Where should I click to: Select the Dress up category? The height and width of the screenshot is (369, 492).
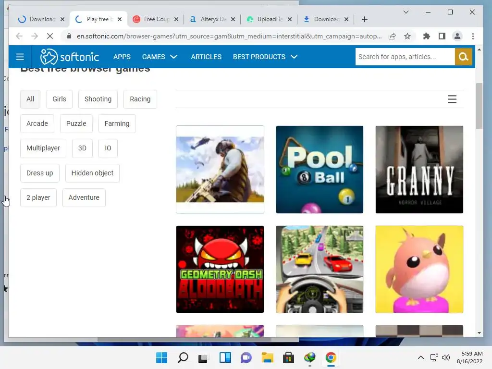pyautogui.click(x=39, y=173)
